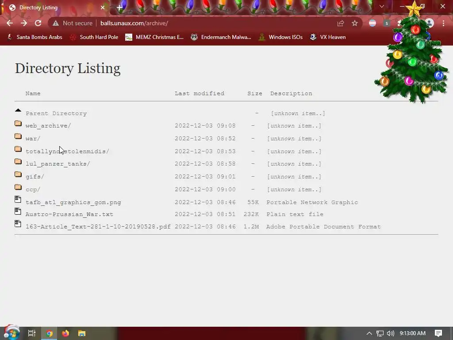Open Austro-Prussian_War.txt file
The image size is (453, 340).
pyautogui.click(x=69, y=214)
